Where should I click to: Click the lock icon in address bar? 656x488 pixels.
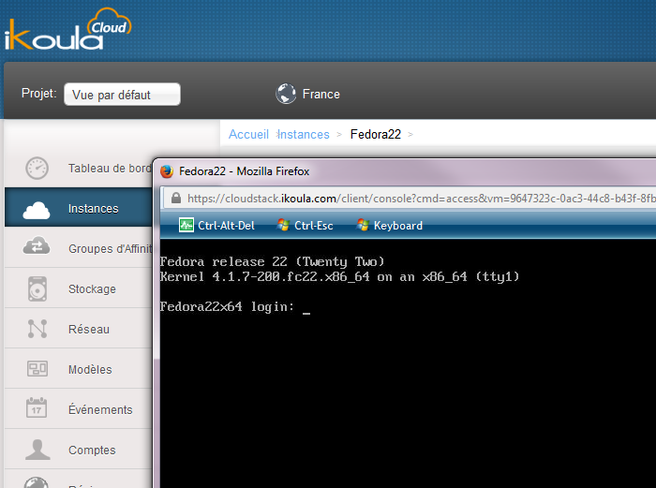point(174,198)
